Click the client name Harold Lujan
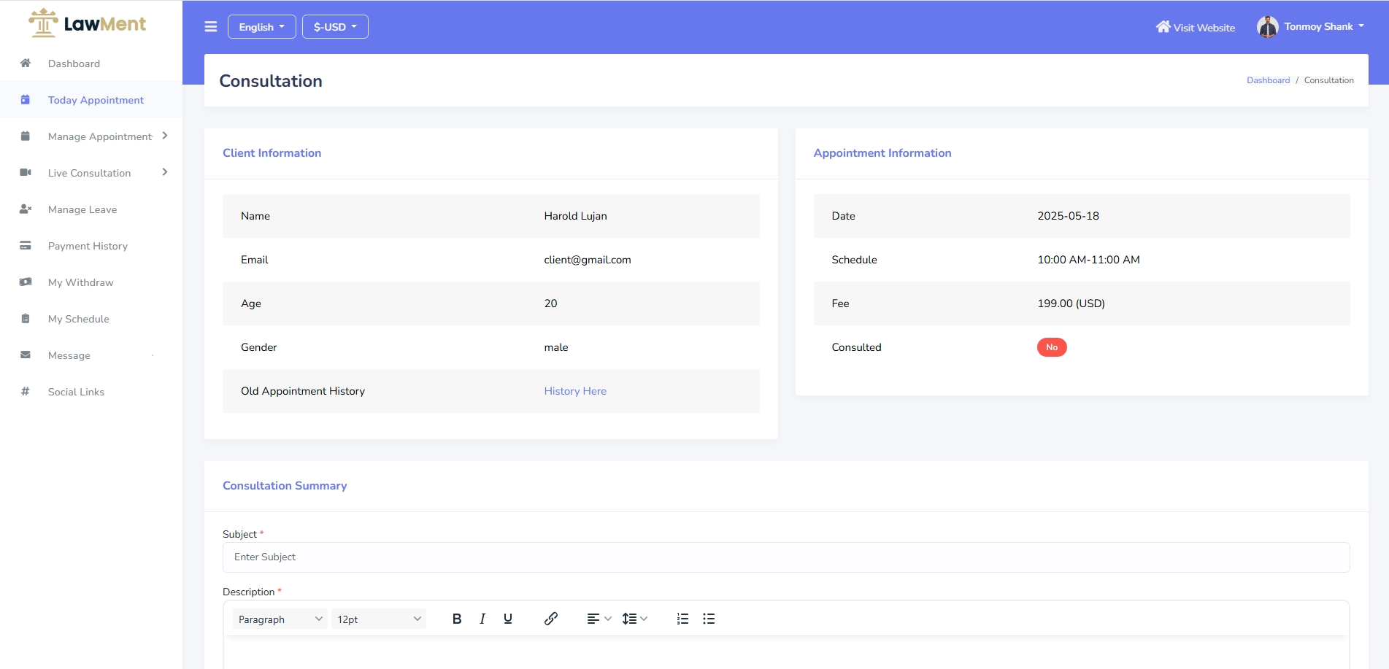 (575, 216)
